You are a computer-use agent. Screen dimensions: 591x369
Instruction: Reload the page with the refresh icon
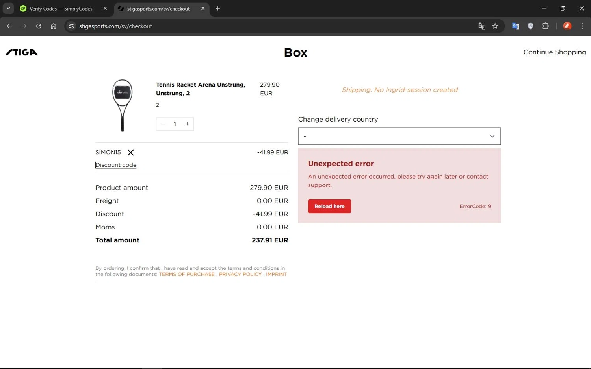[39, 26]
